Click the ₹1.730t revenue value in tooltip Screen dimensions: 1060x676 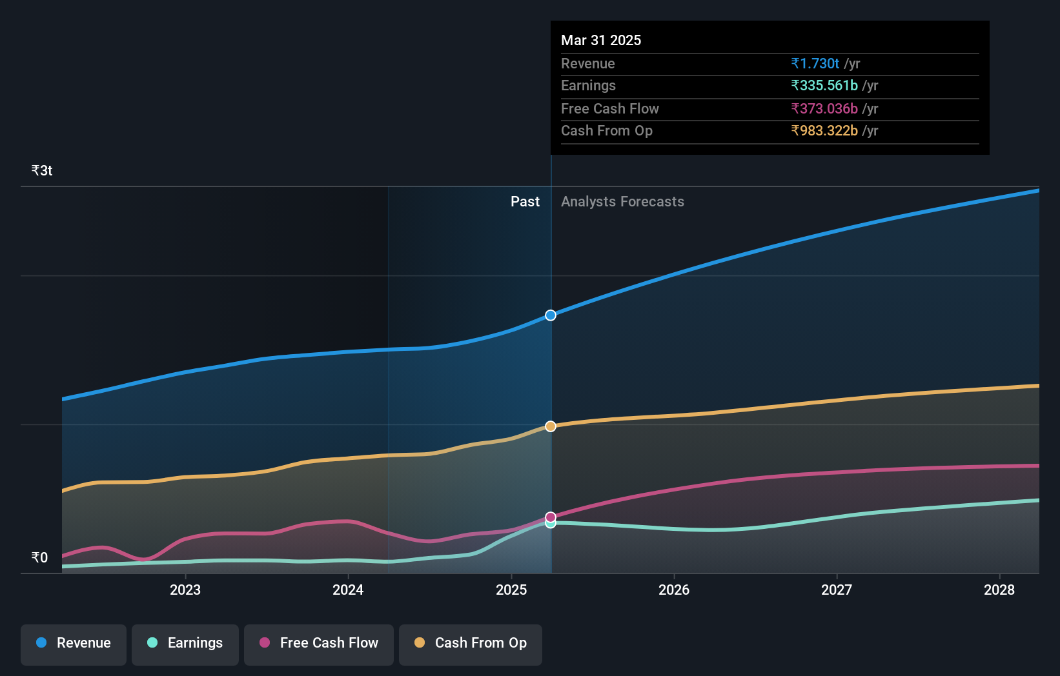815,63
